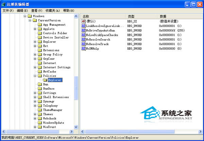Click the Settings folder icon
Screen dimensions: 204x141
pyautogui.click(x=40, y=93)
